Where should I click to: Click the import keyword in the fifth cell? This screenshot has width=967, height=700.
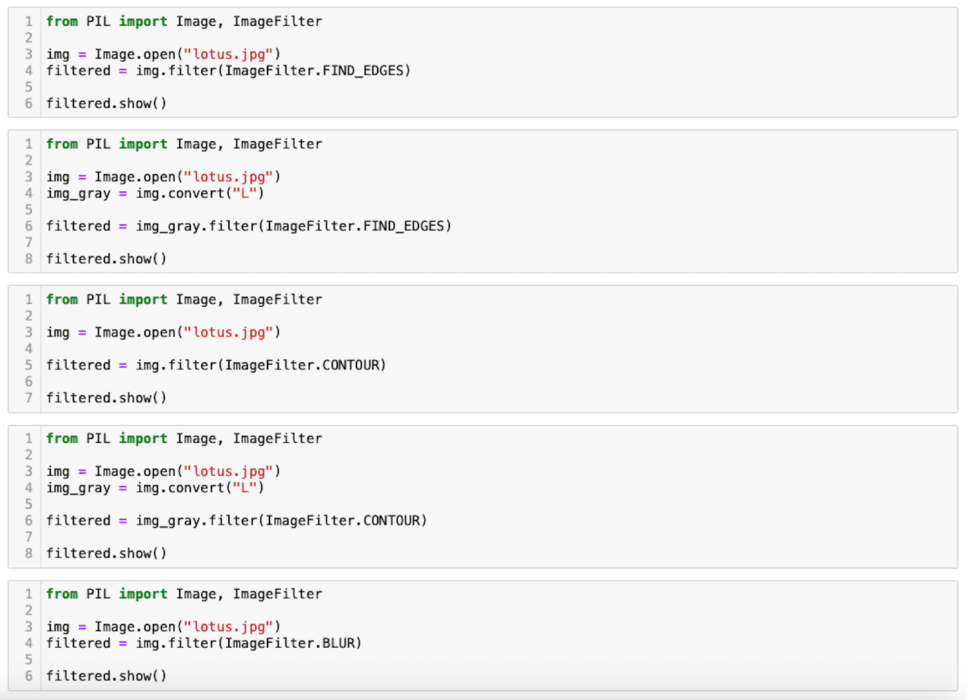pyautogui.click(x=143, y=594)
